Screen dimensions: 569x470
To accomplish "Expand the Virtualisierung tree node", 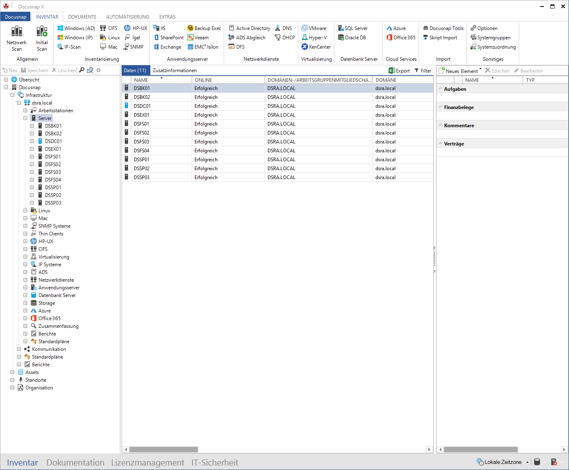I will (x=25, y=257).
